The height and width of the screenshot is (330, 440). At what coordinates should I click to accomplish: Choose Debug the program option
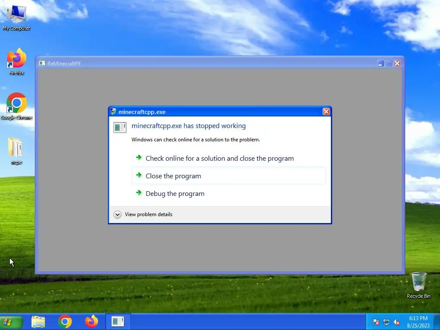click(229, 193)
